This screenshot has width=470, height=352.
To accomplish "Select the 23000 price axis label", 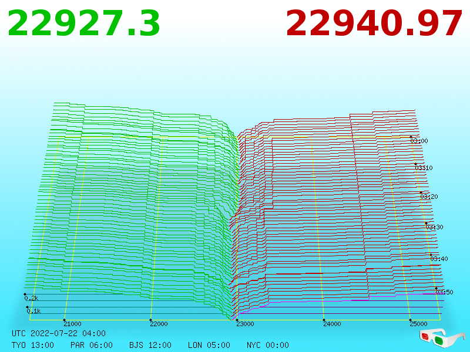I will [245, 324].
